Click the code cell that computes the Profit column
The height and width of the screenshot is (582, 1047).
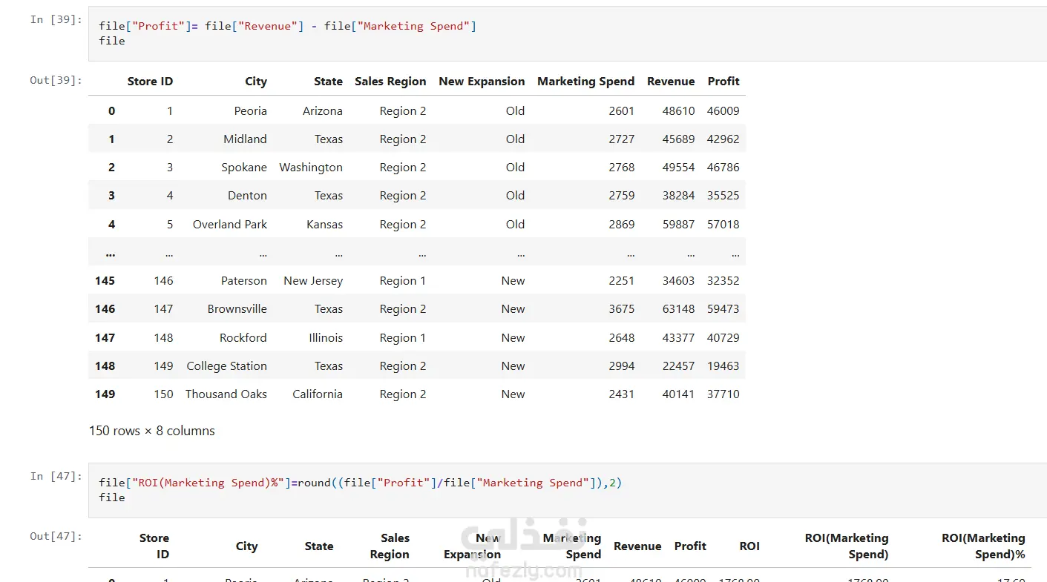click(x=567, y=34)
